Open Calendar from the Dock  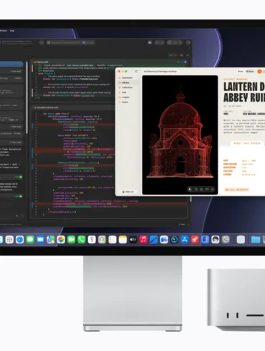point(92,239)
